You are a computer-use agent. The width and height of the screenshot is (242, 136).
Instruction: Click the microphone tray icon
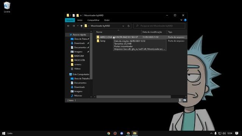pyautogui.click(x=216, y=133)
